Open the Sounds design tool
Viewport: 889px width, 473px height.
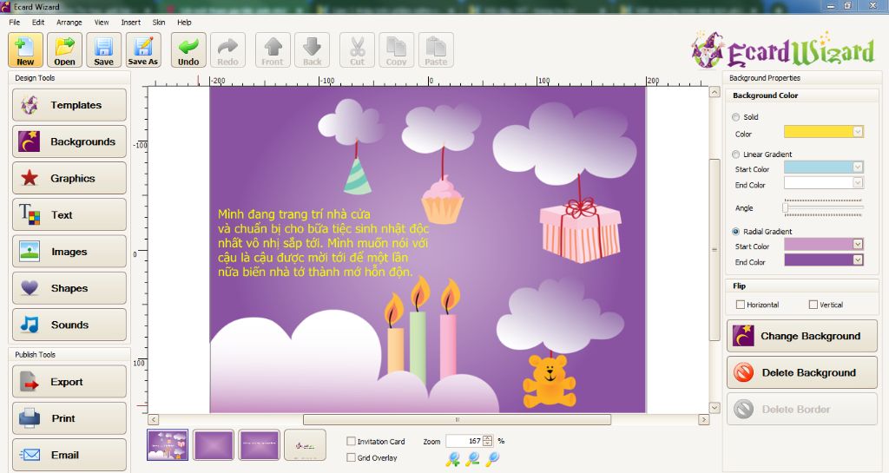point(69,325)
